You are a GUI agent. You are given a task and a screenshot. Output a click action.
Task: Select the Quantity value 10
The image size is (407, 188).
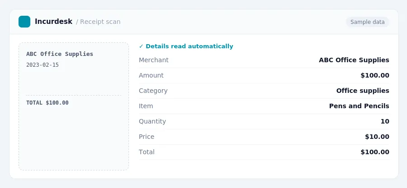385,121
